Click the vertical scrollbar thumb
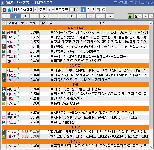 (x=151, y=77)
